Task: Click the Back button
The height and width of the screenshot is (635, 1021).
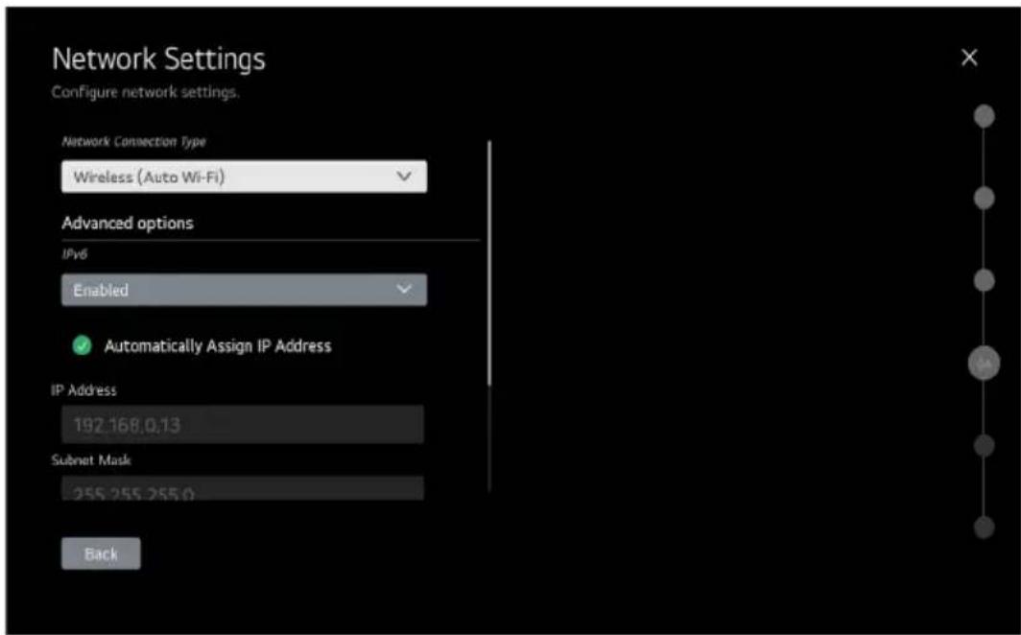Action: pyautogui.click(x=101, y=553)
